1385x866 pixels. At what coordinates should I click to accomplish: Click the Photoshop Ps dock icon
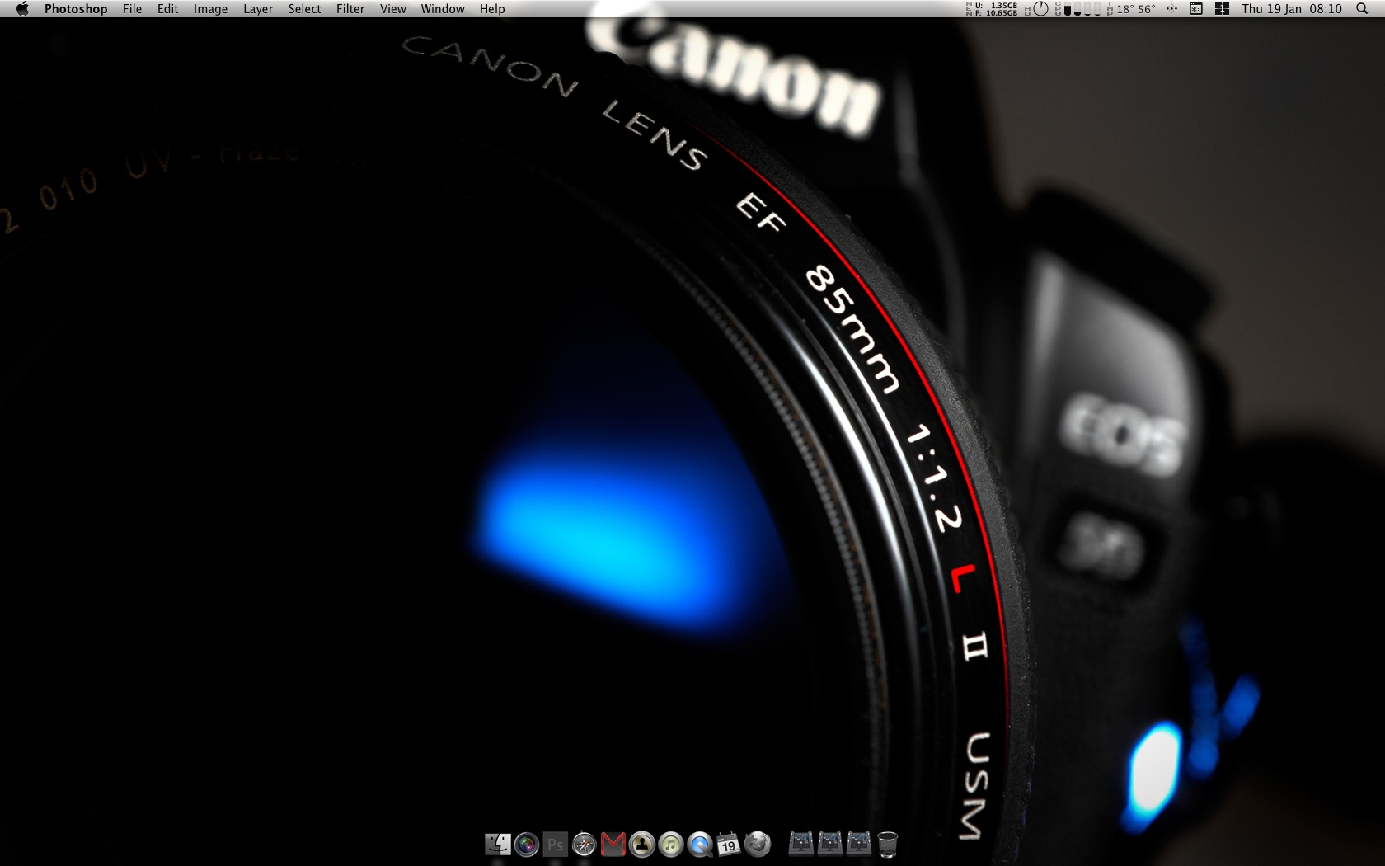click(x=556, y=844)
